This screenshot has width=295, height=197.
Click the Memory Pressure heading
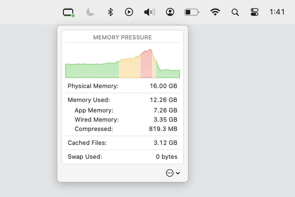[x=122, y=37]
